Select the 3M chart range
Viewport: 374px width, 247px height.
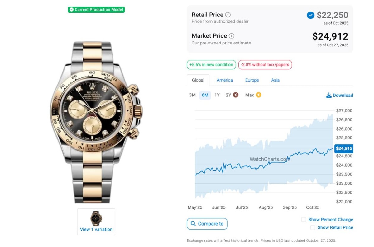(192, 95)
